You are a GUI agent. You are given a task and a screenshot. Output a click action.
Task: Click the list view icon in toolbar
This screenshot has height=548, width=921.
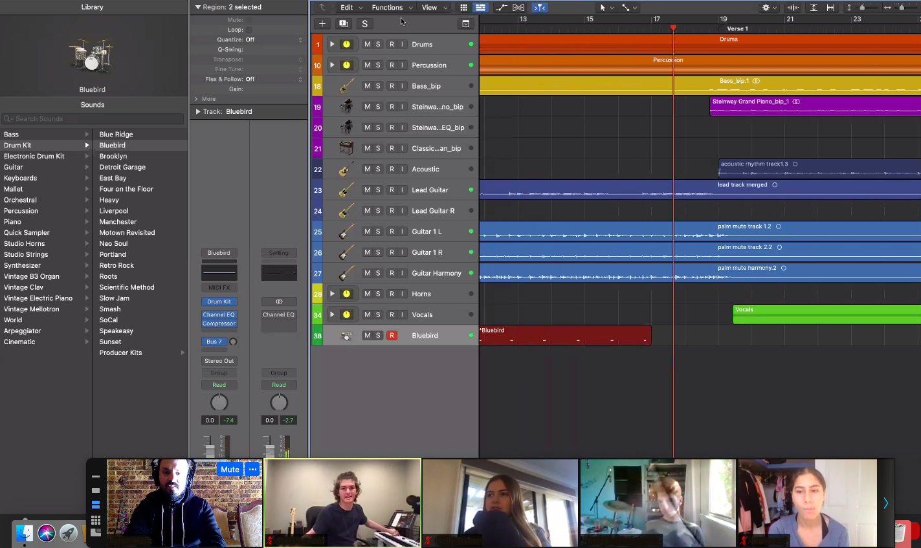(480, 8)
